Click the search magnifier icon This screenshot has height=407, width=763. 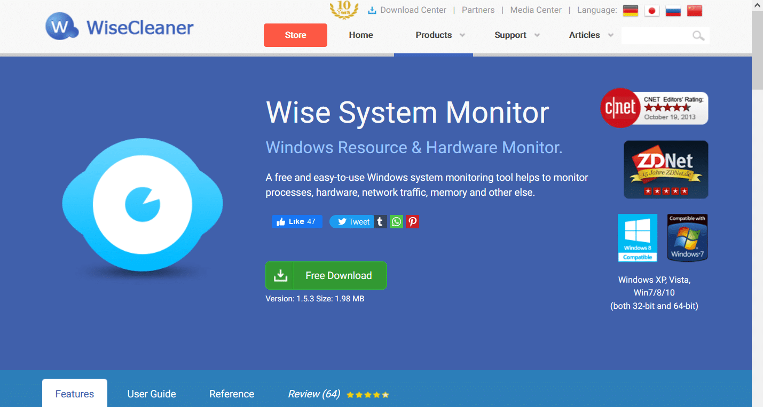(698, 36)
